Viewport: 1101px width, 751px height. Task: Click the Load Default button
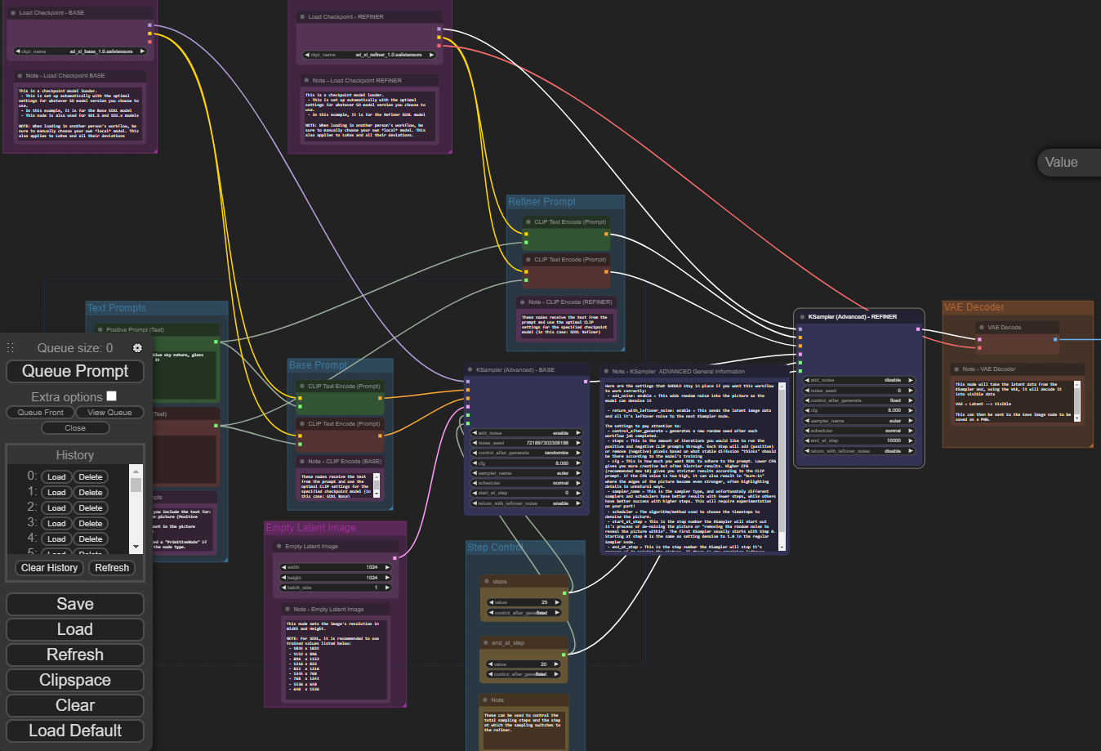point(75,731)
